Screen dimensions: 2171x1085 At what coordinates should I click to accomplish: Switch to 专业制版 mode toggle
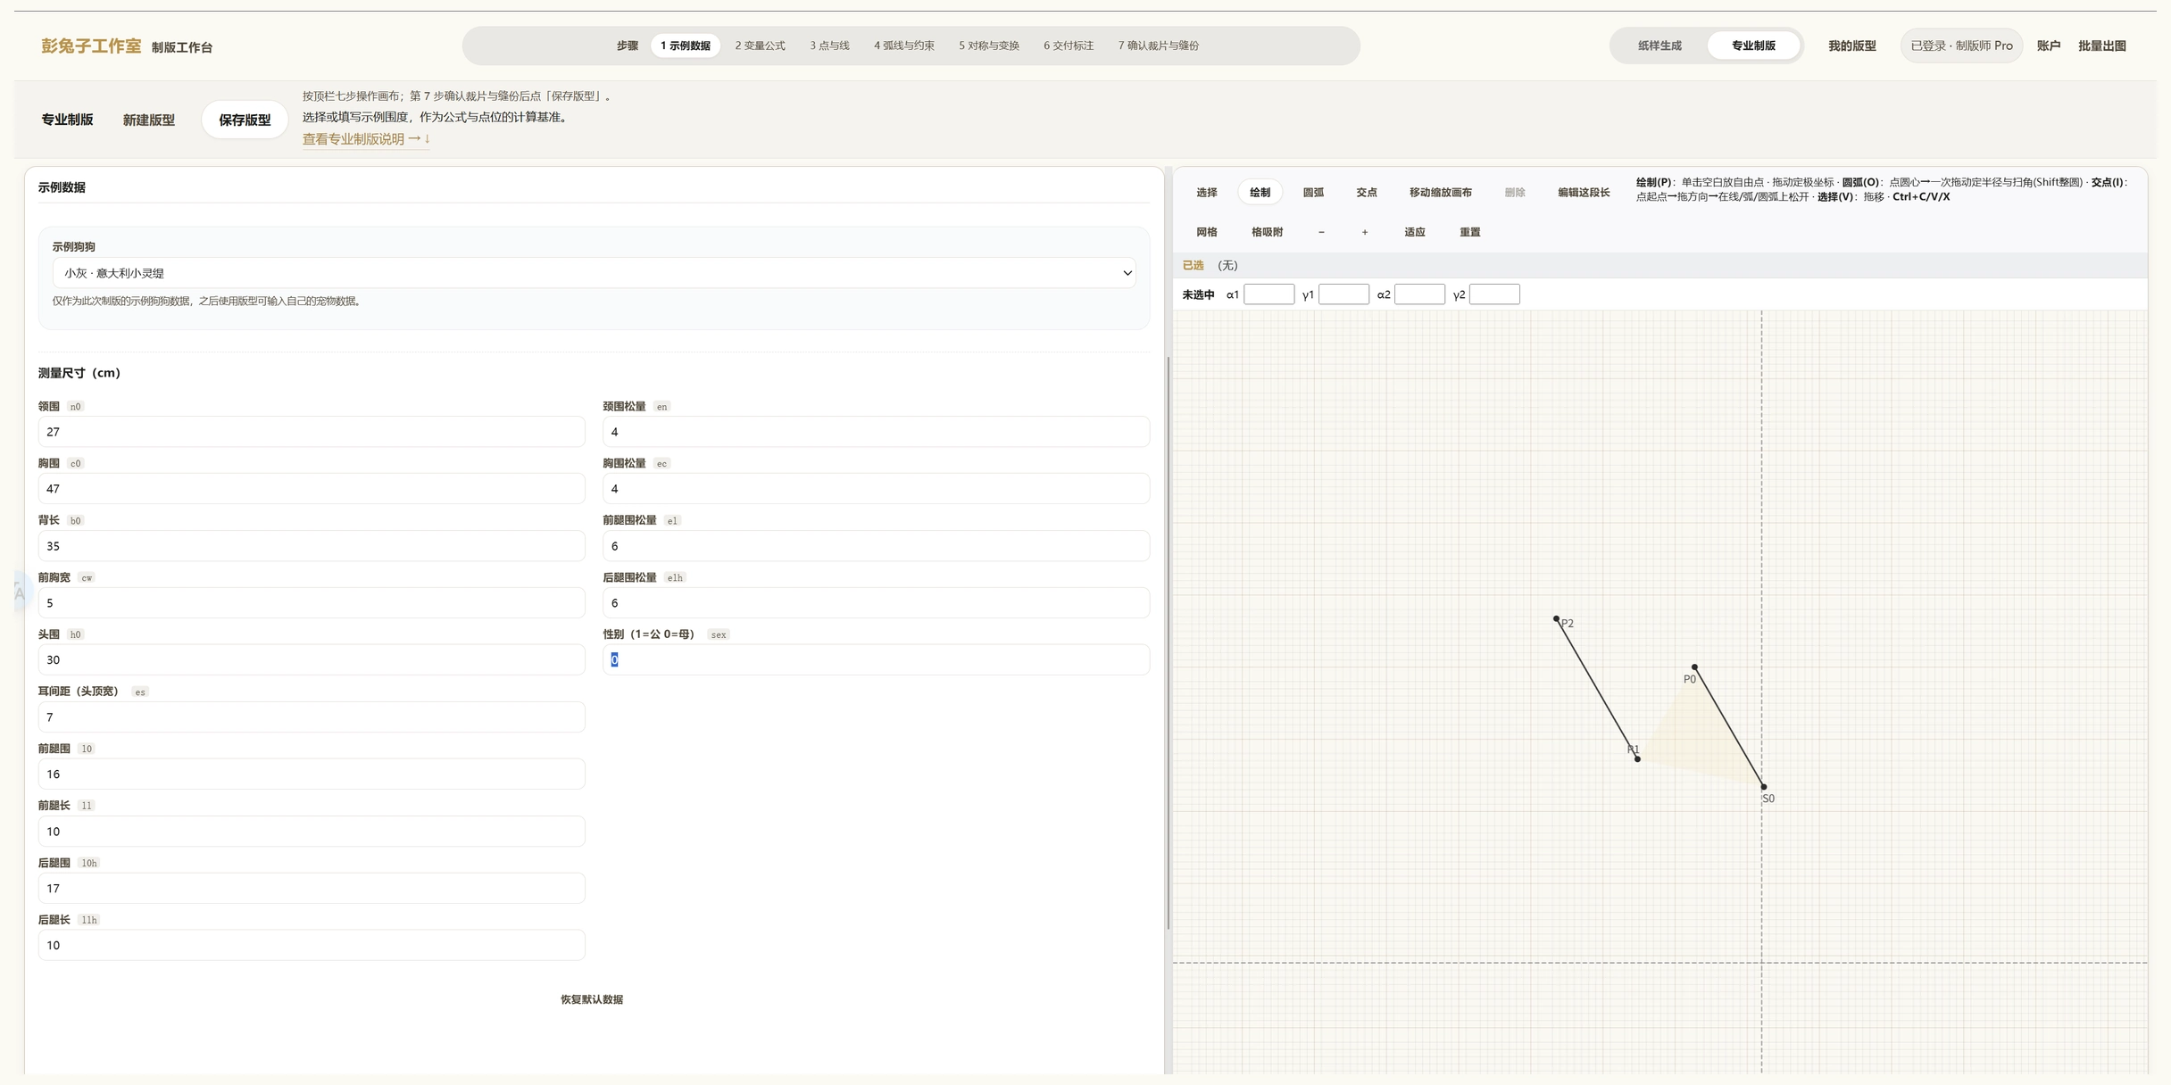(x=1752, y=46)
